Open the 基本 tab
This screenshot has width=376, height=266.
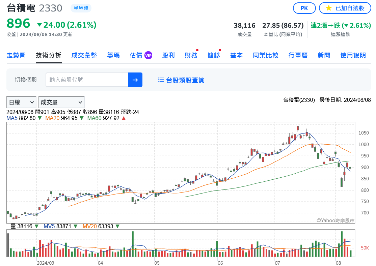(x=237, y=55)
